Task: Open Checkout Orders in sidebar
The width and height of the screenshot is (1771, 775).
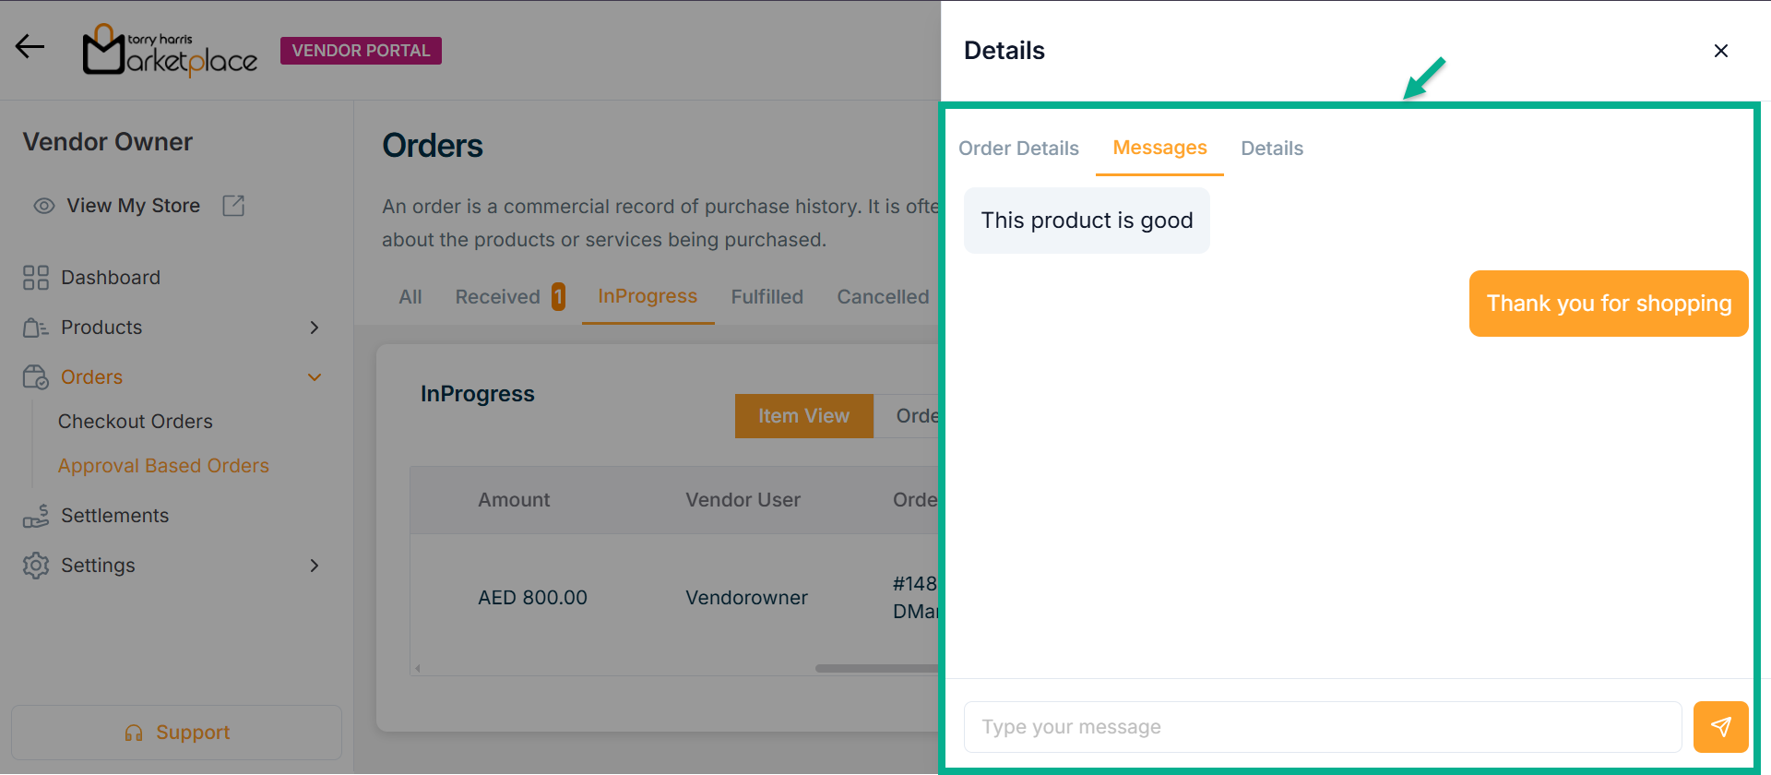Action: pyautogui.click(x=135, y=422)
